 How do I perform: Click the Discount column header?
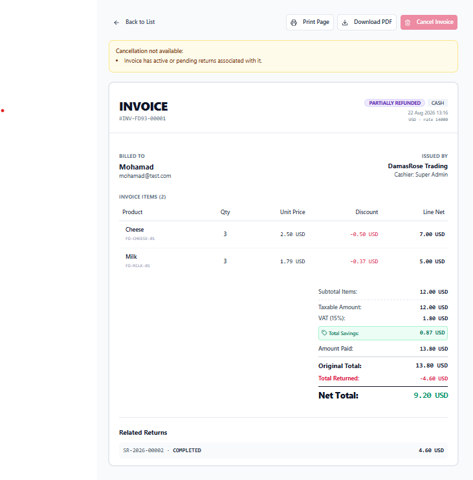(366, 212)
